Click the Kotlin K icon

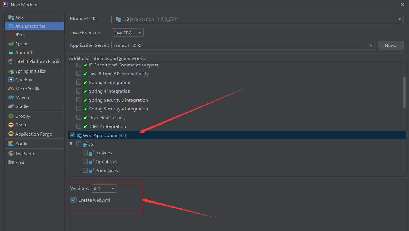[11, 144]
